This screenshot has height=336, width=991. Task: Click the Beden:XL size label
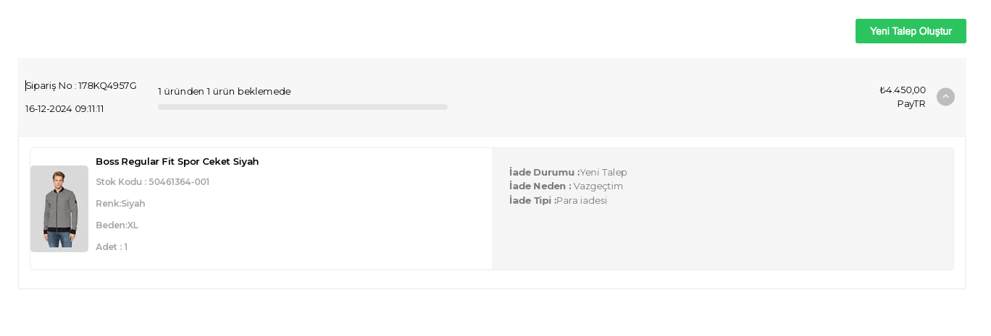pos(117,225)
